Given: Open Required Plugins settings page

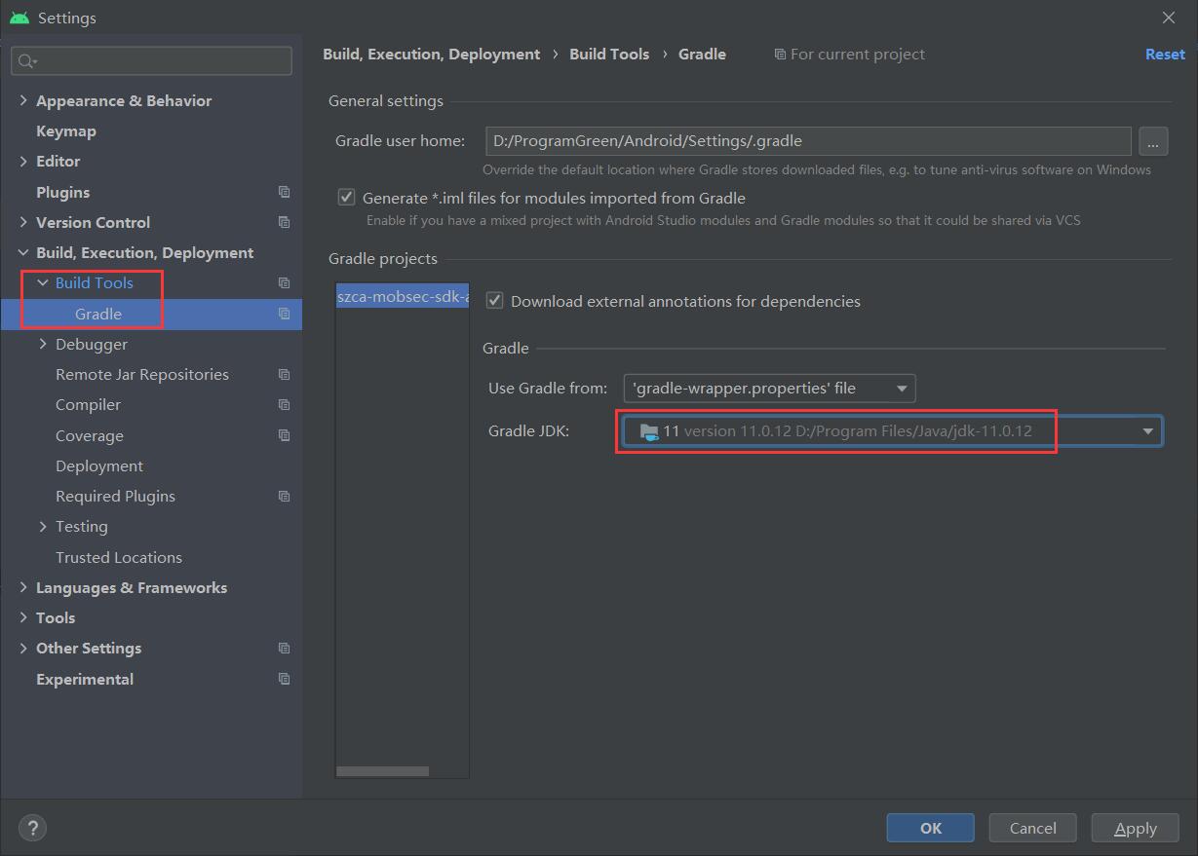Looking at the screenshot, I should (116, 496).
